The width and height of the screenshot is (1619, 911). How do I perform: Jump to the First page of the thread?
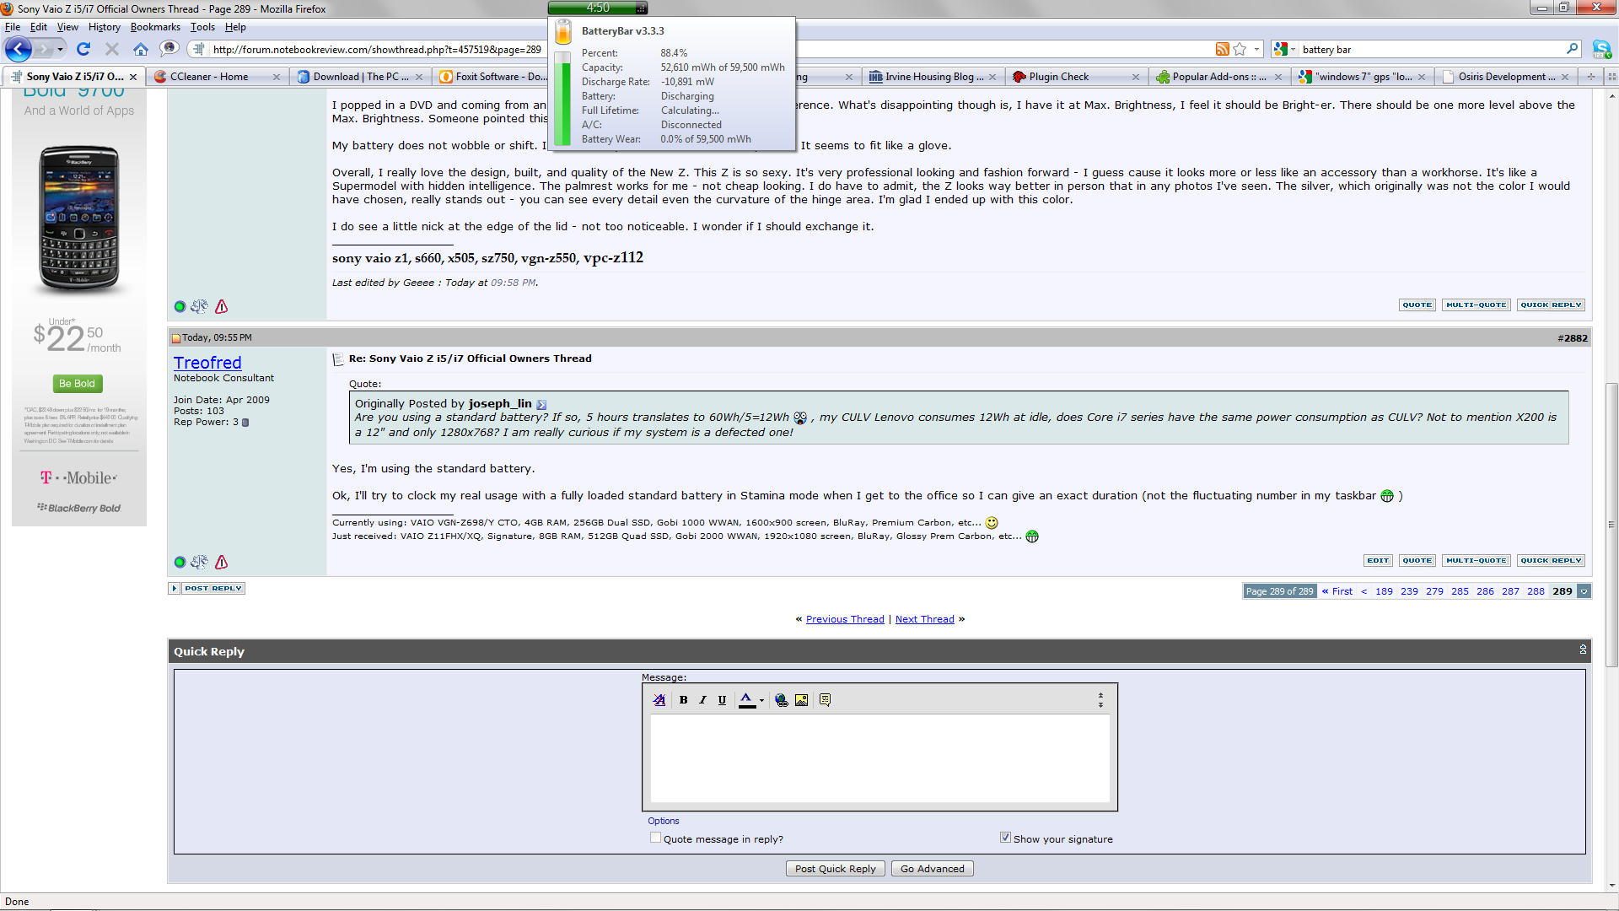1337,591
